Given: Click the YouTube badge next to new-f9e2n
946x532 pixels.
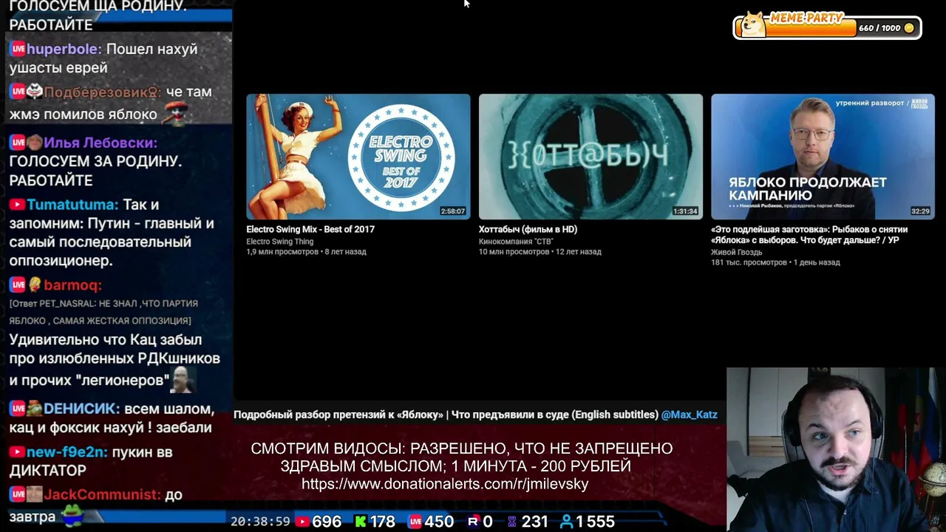Looking at the screenshot, I should coord(17,451).
